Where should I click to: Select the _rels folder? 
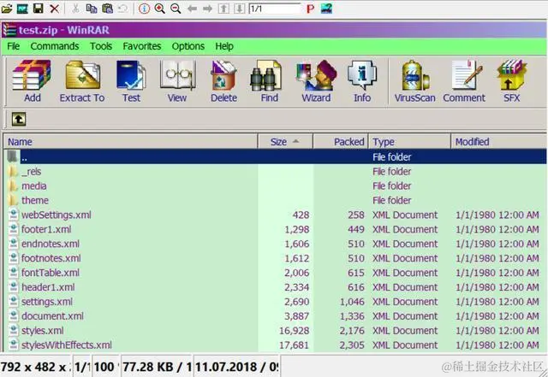(x=276, y=171)
